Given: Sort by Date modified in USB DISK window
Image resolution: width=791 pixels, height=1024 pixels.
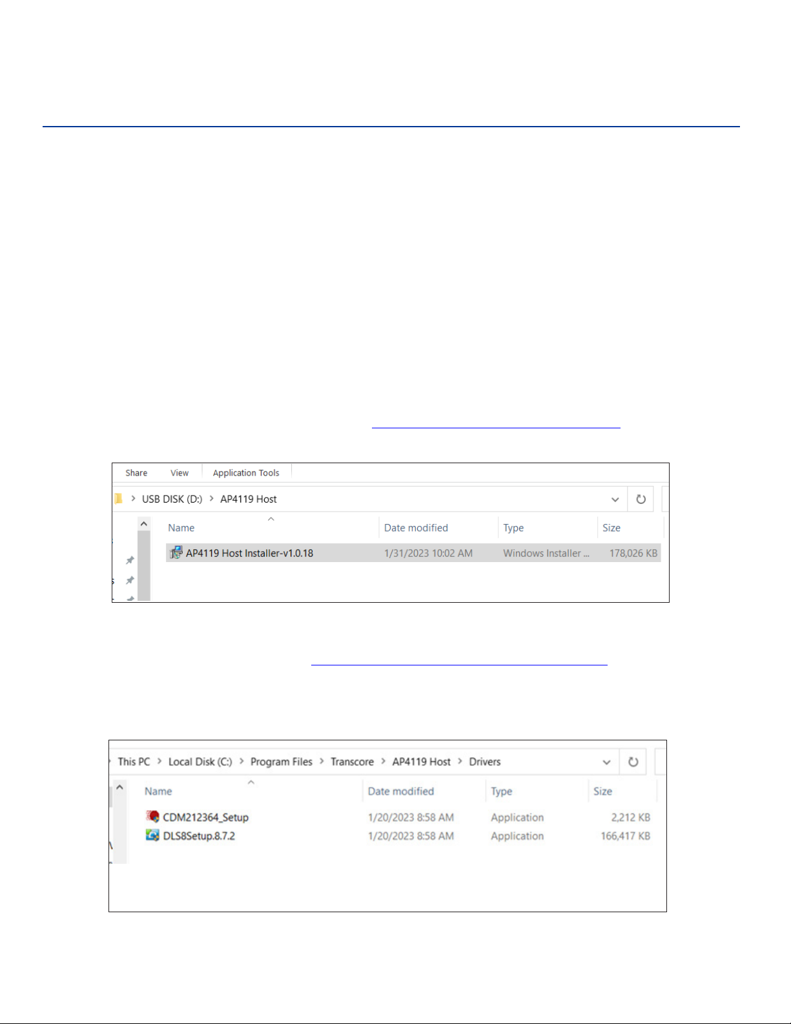Looking at the screenshot, I should coord(416,528).
